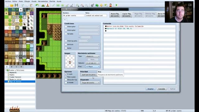
Task: Confirm the event with Aceptar
Action: [150, 89]
